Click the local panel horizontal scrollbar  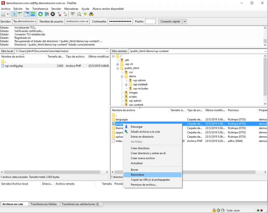click(x=52, y=172)
